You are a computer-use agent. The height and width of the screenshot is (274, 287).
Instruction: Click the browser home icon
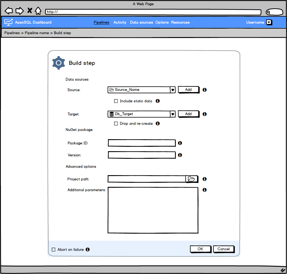[38, 11]
